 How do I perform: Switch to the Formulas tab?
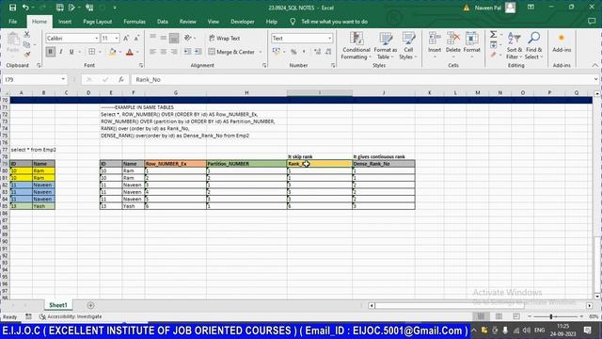click(x=135, y=22)
